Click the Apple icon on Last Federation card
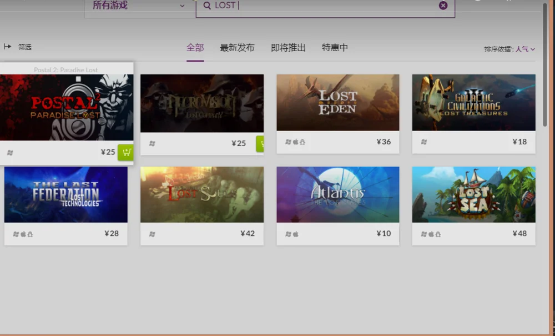The image size is (555, 336). 23,234
